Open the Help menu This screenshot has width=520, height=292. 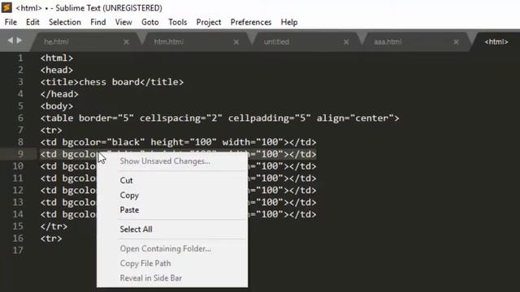[x=289, y=22]
